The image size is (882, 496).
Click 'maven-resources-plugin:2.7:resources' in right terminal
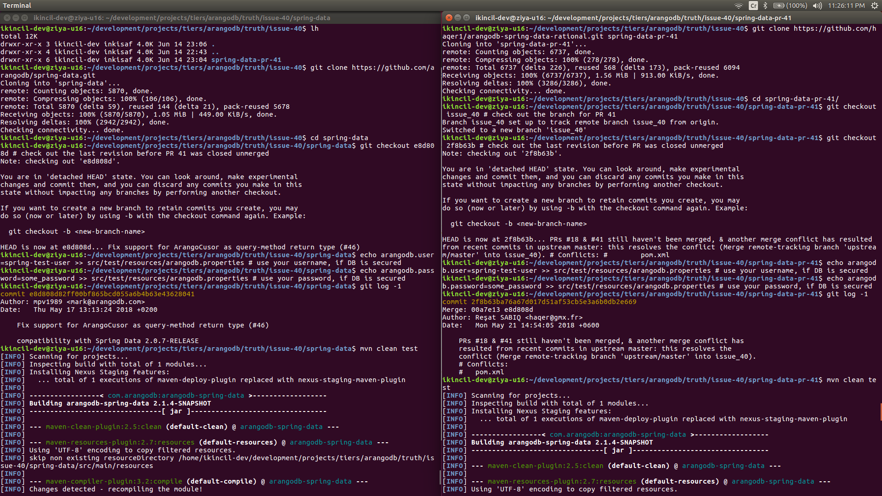click(x=562, y=481)
